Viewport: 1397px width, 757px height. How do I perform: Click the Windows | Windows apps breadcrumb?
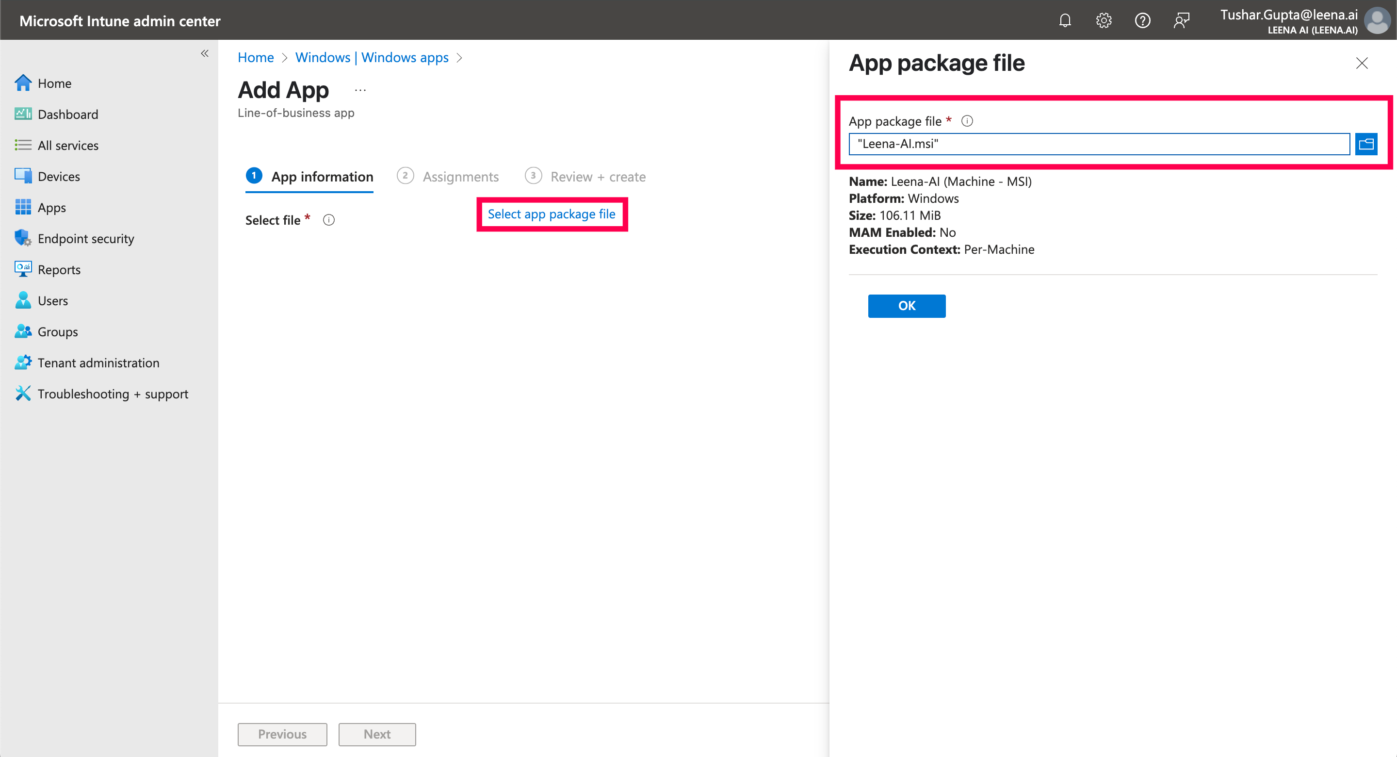pos(372,58)
